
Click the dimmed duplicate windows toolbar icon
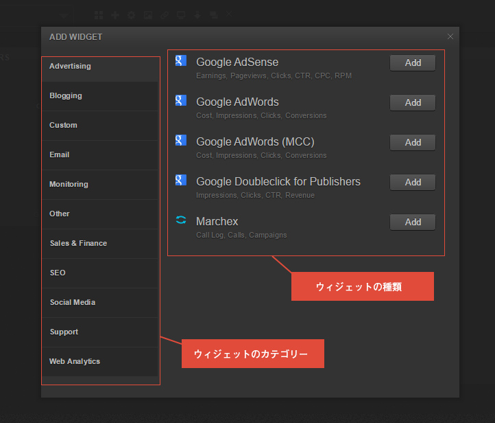[214, 15]
